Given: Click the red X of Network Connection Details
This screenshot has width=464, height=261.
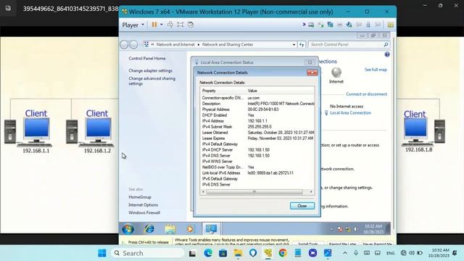Looking at the screenshot, I should 312,72.
